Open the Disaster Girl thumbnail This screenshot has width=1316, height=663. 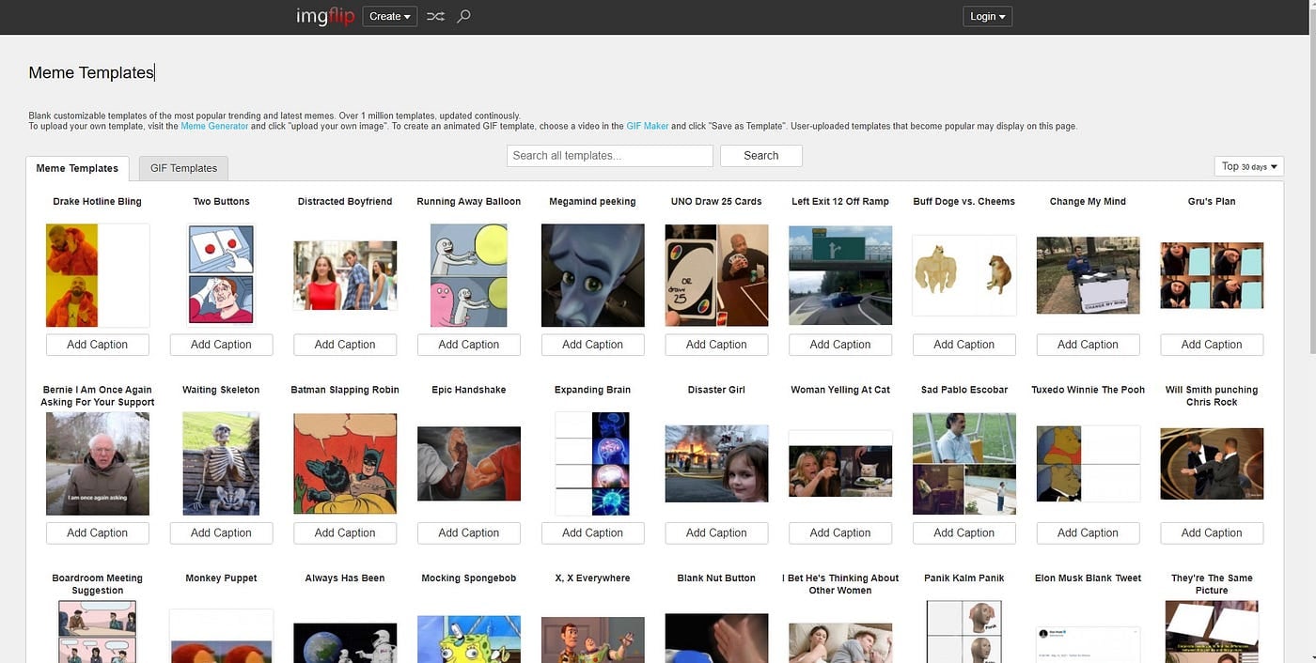coord(716,463)
